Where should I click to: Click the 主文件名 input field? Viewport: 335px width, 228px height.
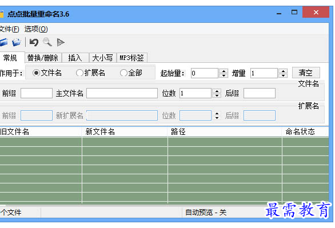(122, 93)
